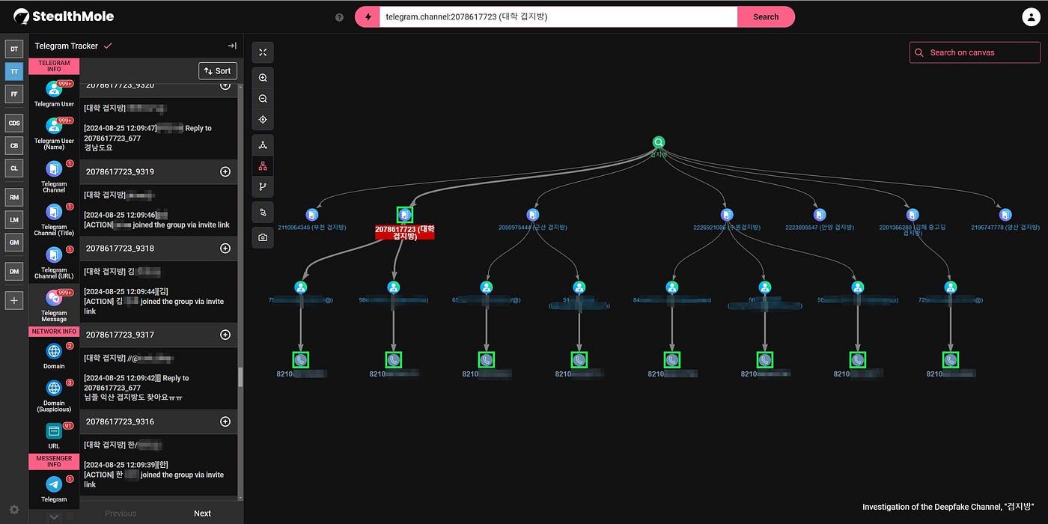Open the CDS module
This screenshot has width=1048, height=524.
(14, 123)
